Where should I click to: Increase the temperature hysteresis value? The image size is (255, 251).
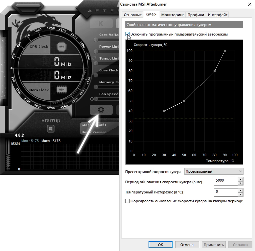click(240, 190)
